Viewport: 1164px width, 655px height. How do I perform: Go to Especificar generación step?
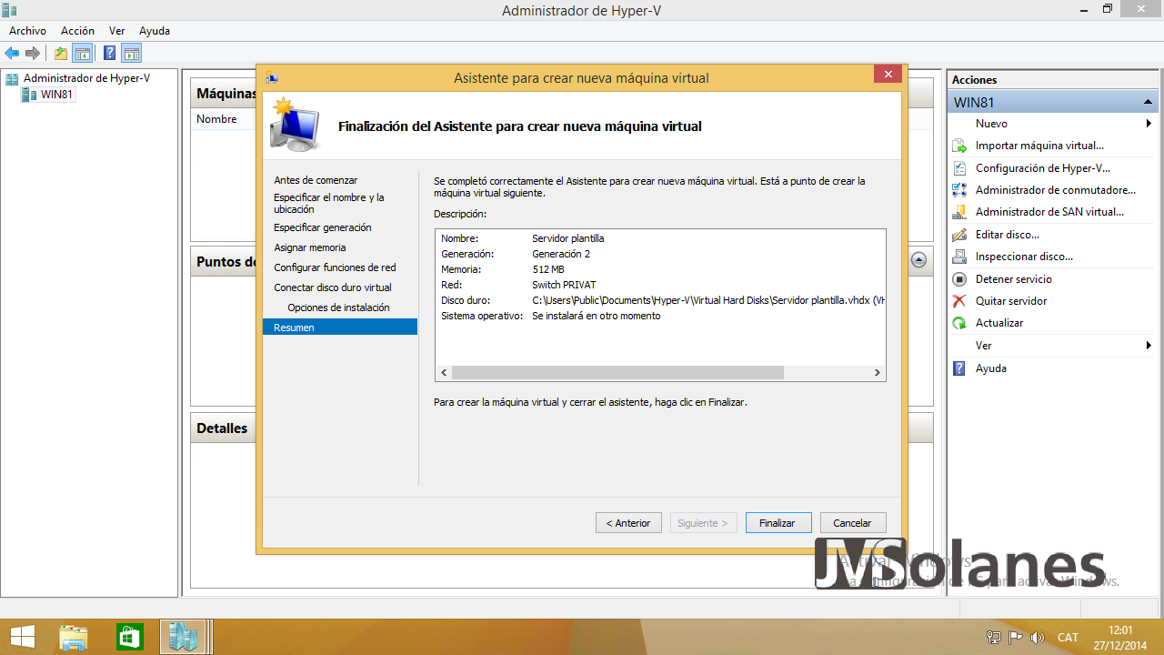click(x=322, y=227)
